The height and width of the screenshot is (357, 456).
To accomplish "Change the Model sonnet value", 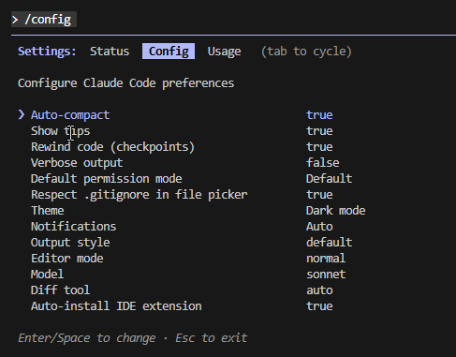I will point(326,275).
